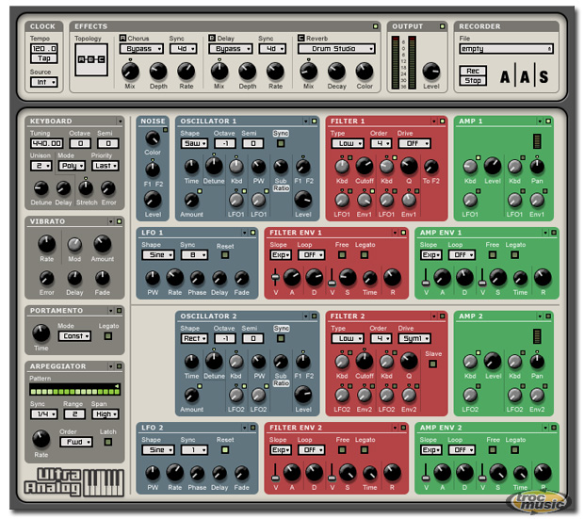Open the Reverb Drum Studio preset dropdown
This screenshot has height=519, width=584.
click(337, 48)
